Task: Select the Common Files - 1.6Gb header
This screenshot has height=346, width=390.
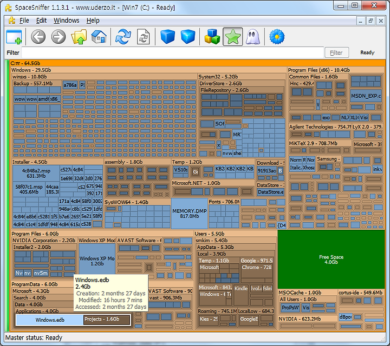Action: click(x=318, y=77)
